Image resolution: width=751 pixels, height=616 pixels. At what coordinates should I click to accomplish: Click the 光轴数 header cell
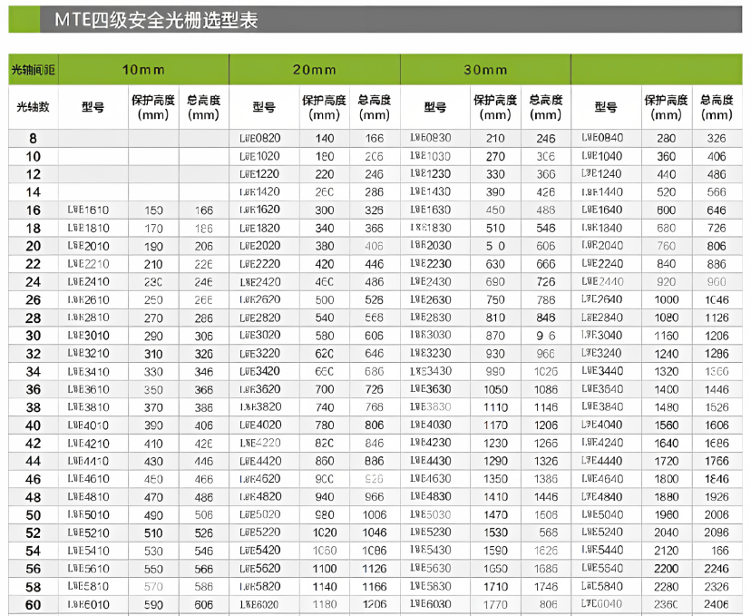pyautogui.click(x=33, y=107)
